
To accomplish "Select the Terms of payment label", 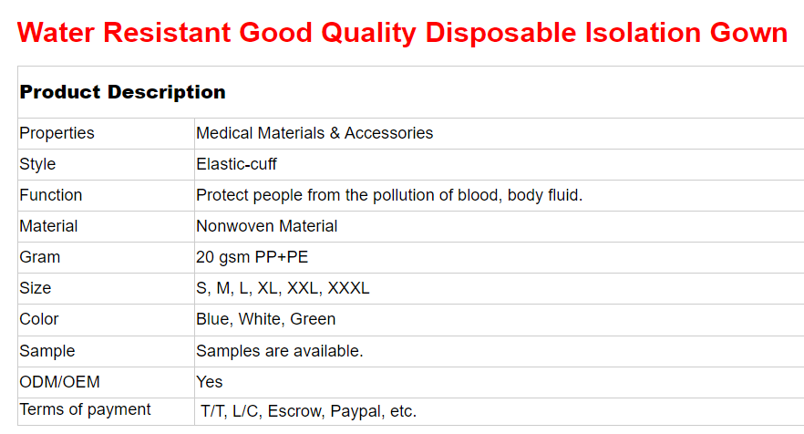I will pyautogui.click(x=85, y=409).
